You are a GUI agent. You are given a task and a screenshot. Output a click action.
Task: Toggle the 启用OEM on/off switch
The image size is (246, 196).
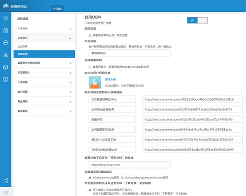pos(197,20)
